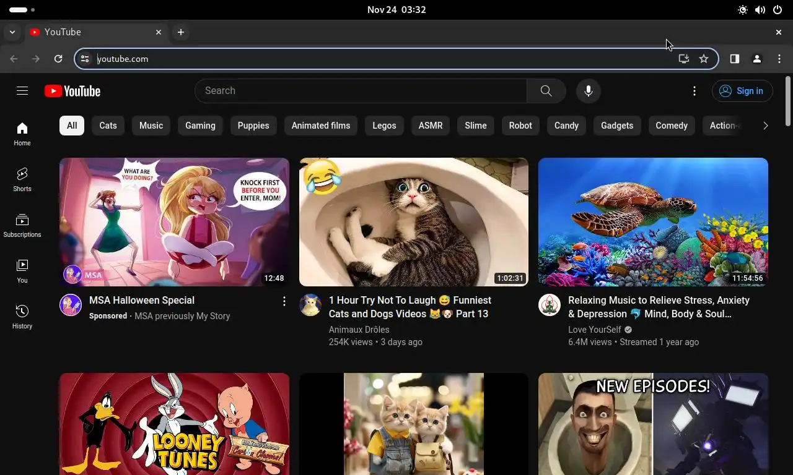
Task: Play the two kittens thumbnail
Action: coord(414,424)
